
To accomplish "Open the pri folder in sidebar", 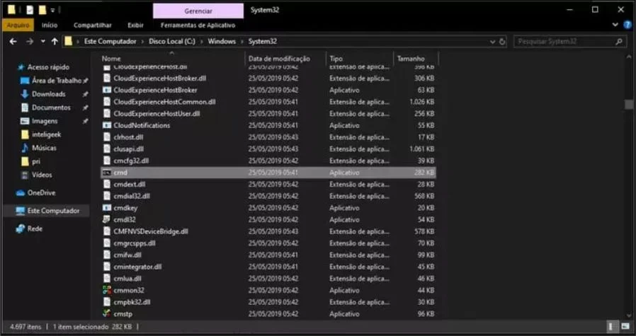I will [x=36, y=161].
